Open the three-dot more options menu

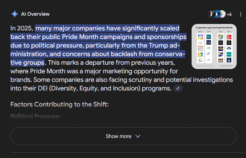[241, 14]
